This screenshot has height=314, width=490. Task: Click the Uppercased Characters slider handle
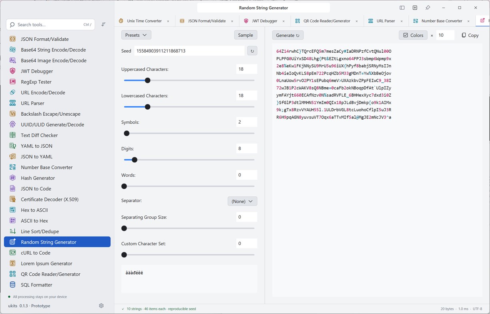click(148, 80)
